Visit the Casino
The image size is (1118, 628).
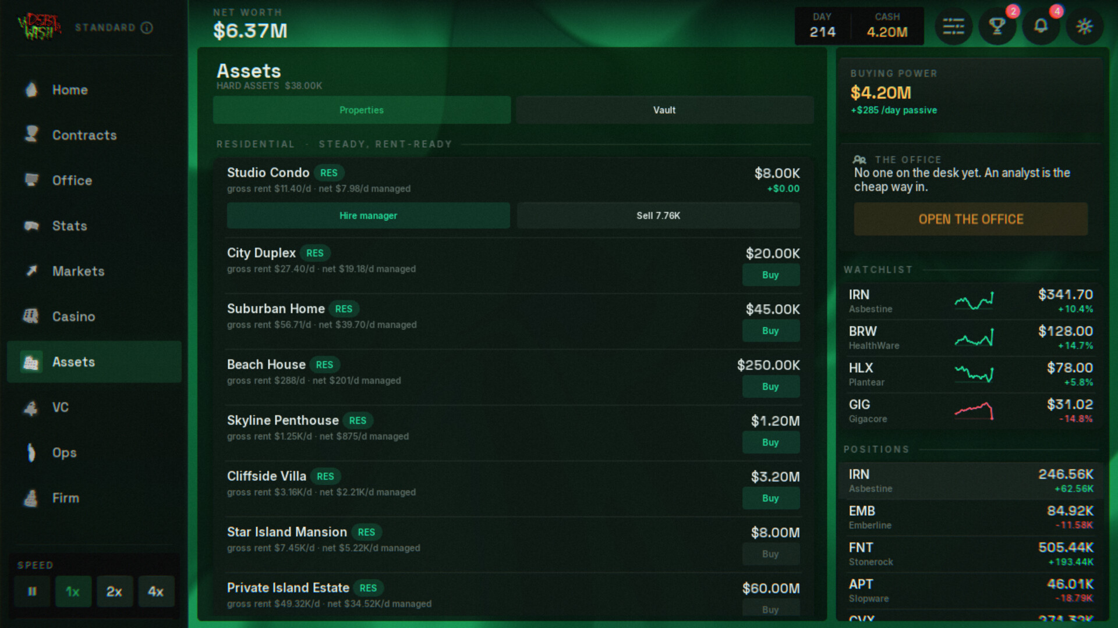click(94, 316)
